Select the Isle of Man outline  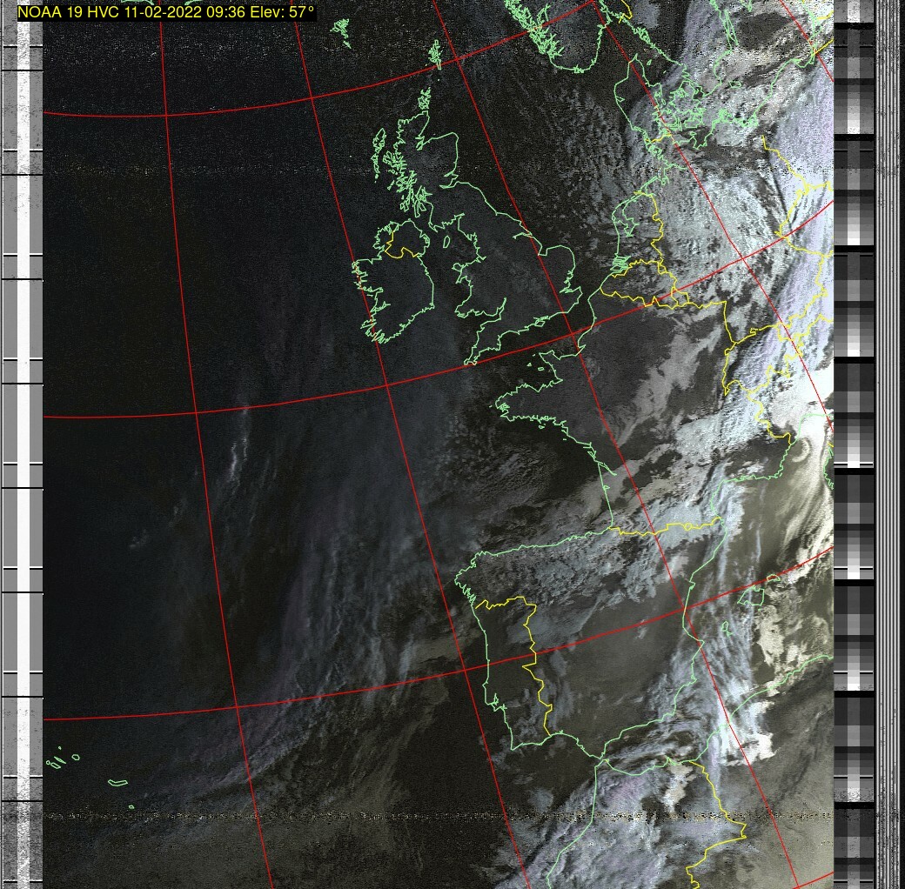[x=446, y=243]
